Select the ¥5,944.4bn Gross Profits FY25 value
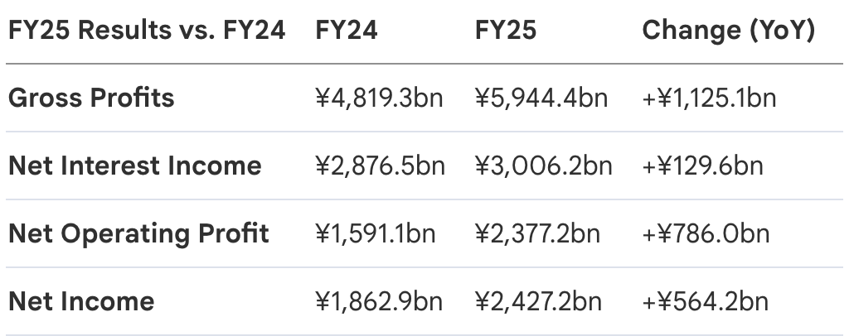Viewport: 854px width, 336px height. click(541, 98)
